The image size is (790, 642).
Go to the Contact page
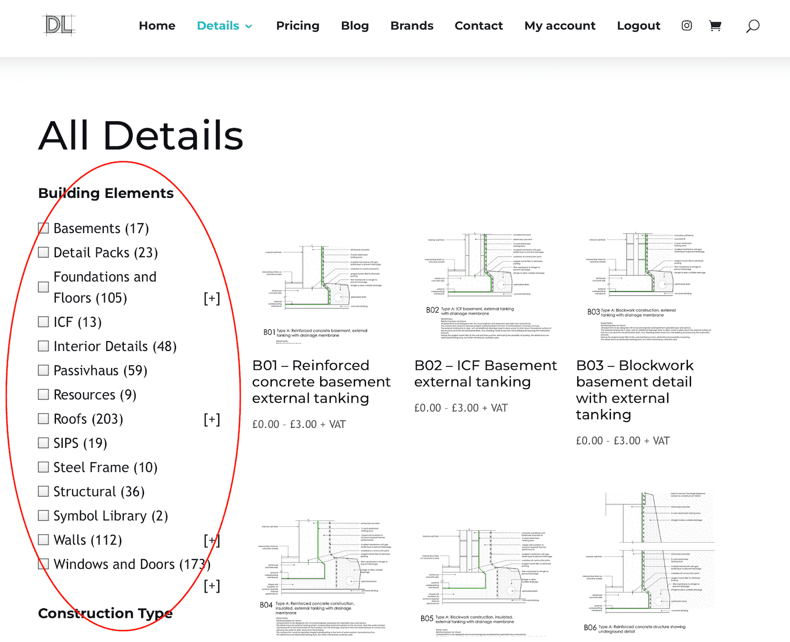click(x=479, y=26)
